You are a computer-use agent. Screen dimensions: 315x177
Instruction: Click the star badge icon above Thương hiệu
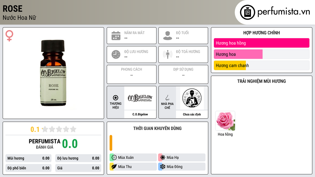(x=116, y=98)
